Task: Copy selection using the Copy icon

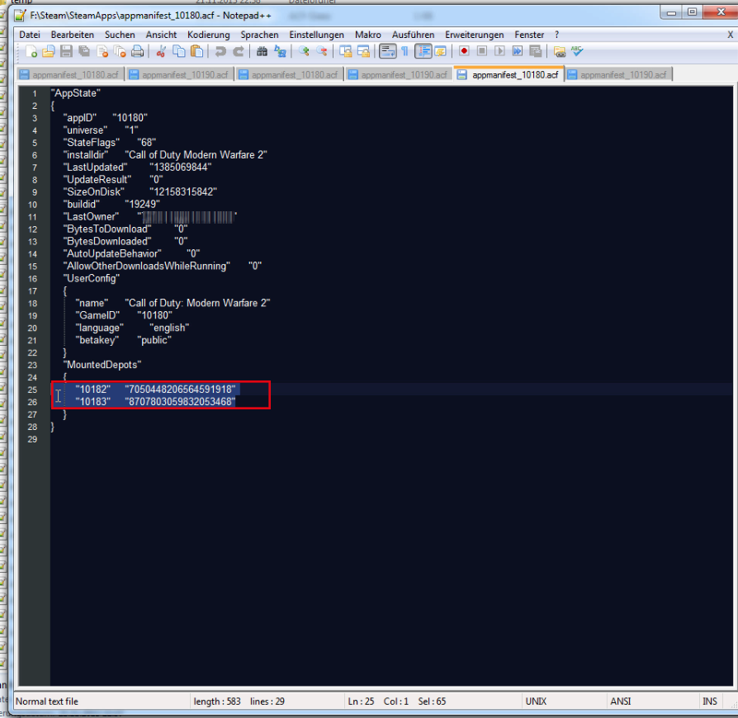Action: pyautogui.click(x=179, y=51)
